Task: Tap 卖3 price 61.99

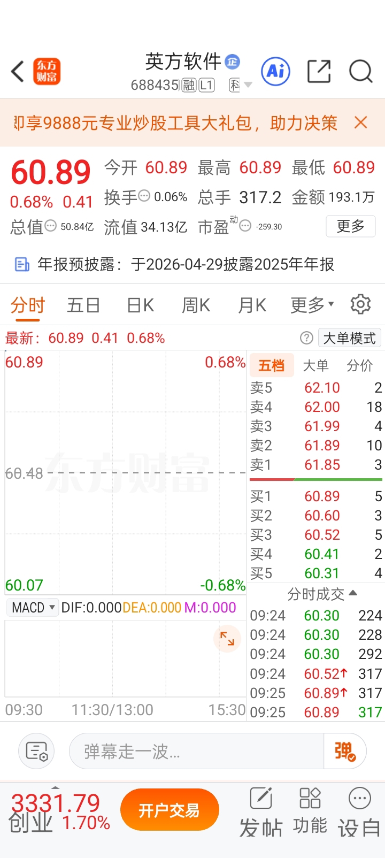Action: (322, 426)
